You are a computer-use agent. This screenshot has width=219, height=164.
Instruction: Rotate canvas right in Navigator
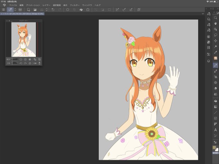pos(25,63)
